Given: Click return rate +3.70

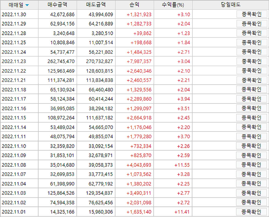Looking at the screenshot, I should 183,136.
